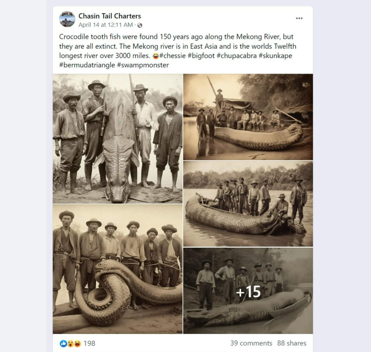The width and height of the screenshot is (371, 352).
Task: View the 88 shares
Action: pyautogui.click(x=292, y=343)
